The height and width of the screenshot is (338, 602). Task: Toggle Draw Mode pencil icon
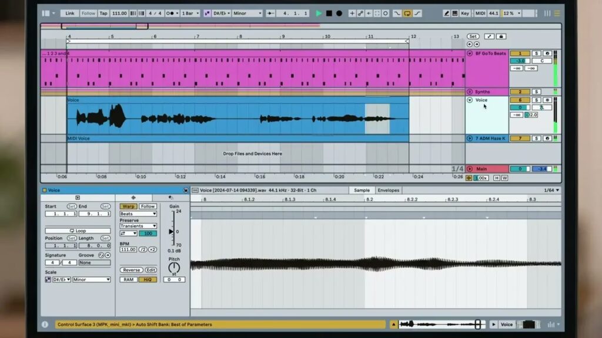pyautogui.click(x=446, y=13)
